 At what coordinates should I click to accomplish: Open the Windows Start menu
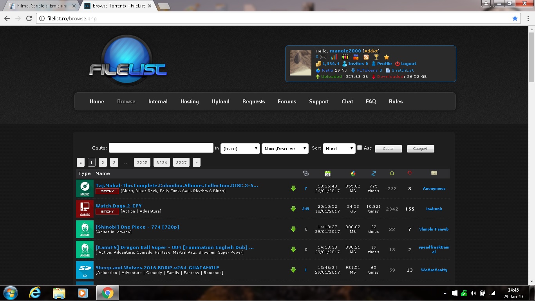coord(10,293)
